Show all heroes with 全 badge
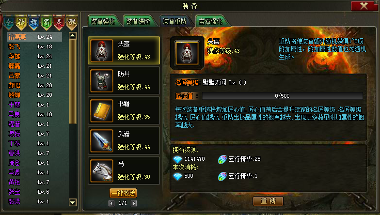Viewport: 380px width, 215px height. tap(9, 23)
